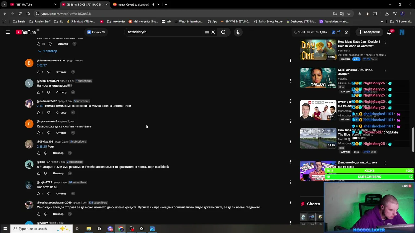Dislike the comment by @isuskataotinstagram2069

(x=45, y=214)
